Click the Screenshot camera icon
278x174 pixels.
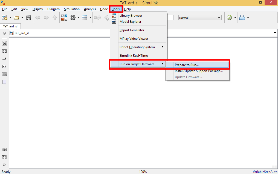(x=4, y=149)
